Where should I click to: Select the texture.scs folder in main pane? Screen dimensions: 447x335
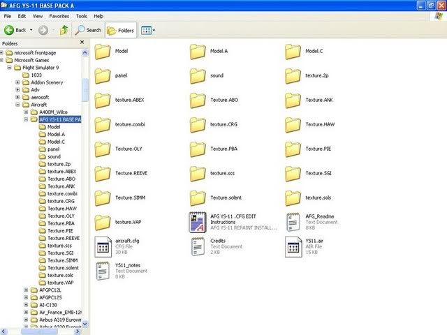(x=212, y=174)
